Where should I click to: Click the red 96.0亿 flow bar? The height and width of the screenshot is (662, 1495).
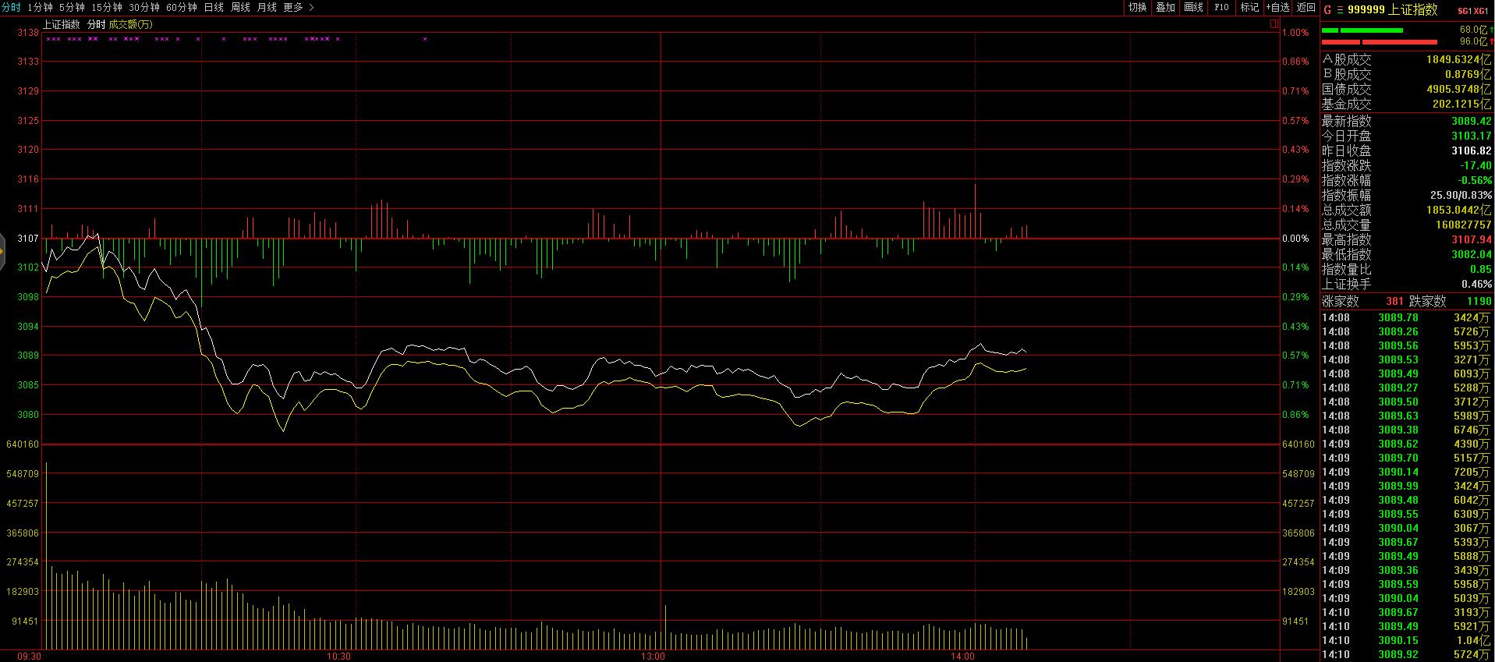[x=1380, y=42]
